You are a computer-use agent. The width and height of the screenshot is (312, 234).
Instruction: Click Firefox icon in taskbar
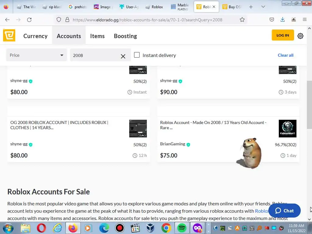(73, 228)
